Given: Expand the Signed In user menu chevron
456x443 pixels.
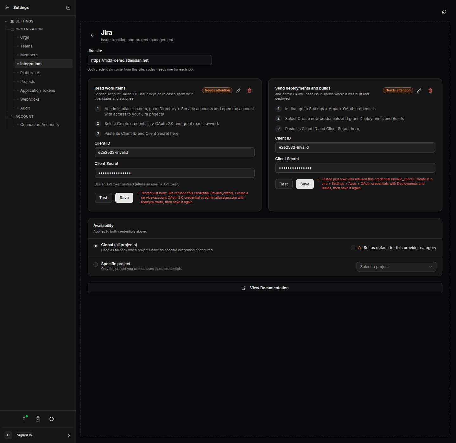Looking at the screenshot, I should pos(69,435).
